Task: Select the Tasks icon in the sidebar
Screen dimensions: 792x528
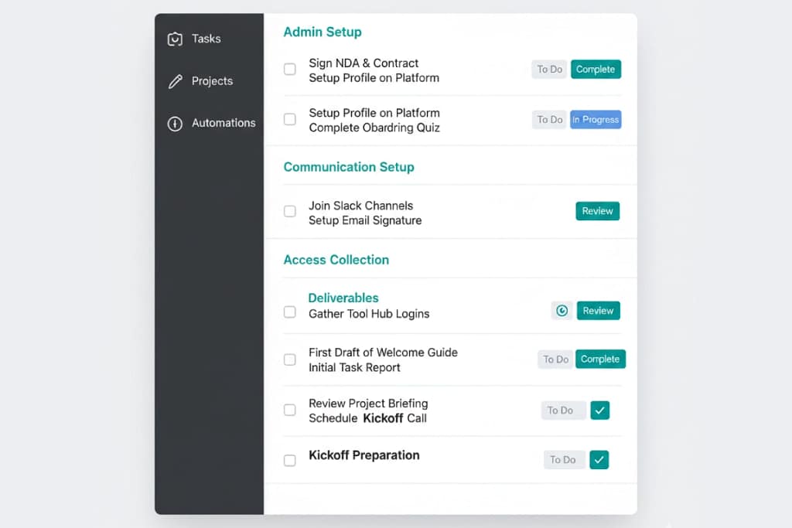Action: click(x=174, y=38)
